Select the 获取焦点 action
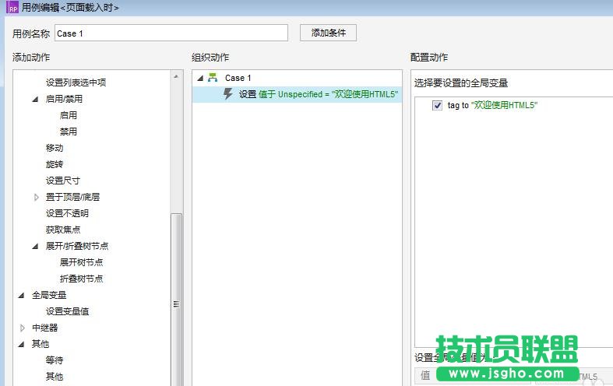 (62, 230)
